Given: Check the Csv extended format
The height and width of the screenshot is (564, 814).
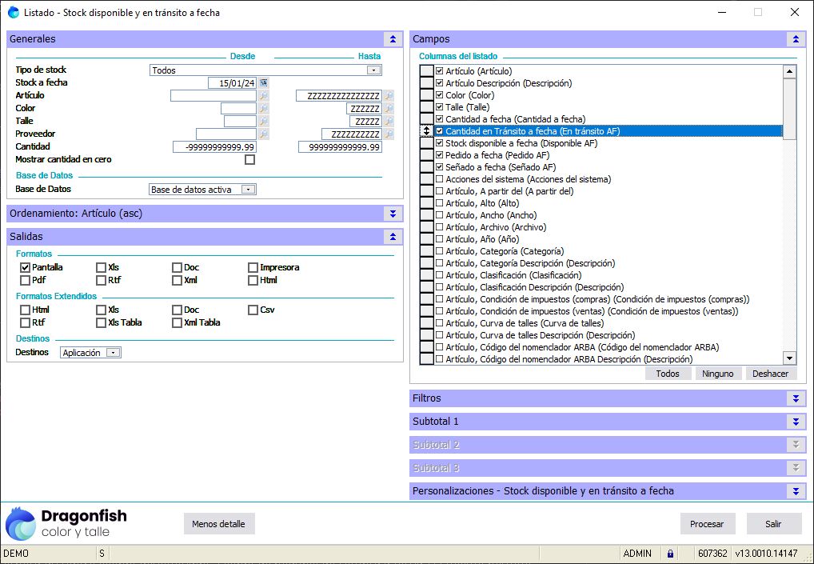Looking at the screenshot, I should (253, 310).
